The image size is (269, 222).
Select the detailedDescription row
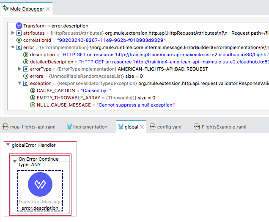pyautogui.click(x=146, y=62)
